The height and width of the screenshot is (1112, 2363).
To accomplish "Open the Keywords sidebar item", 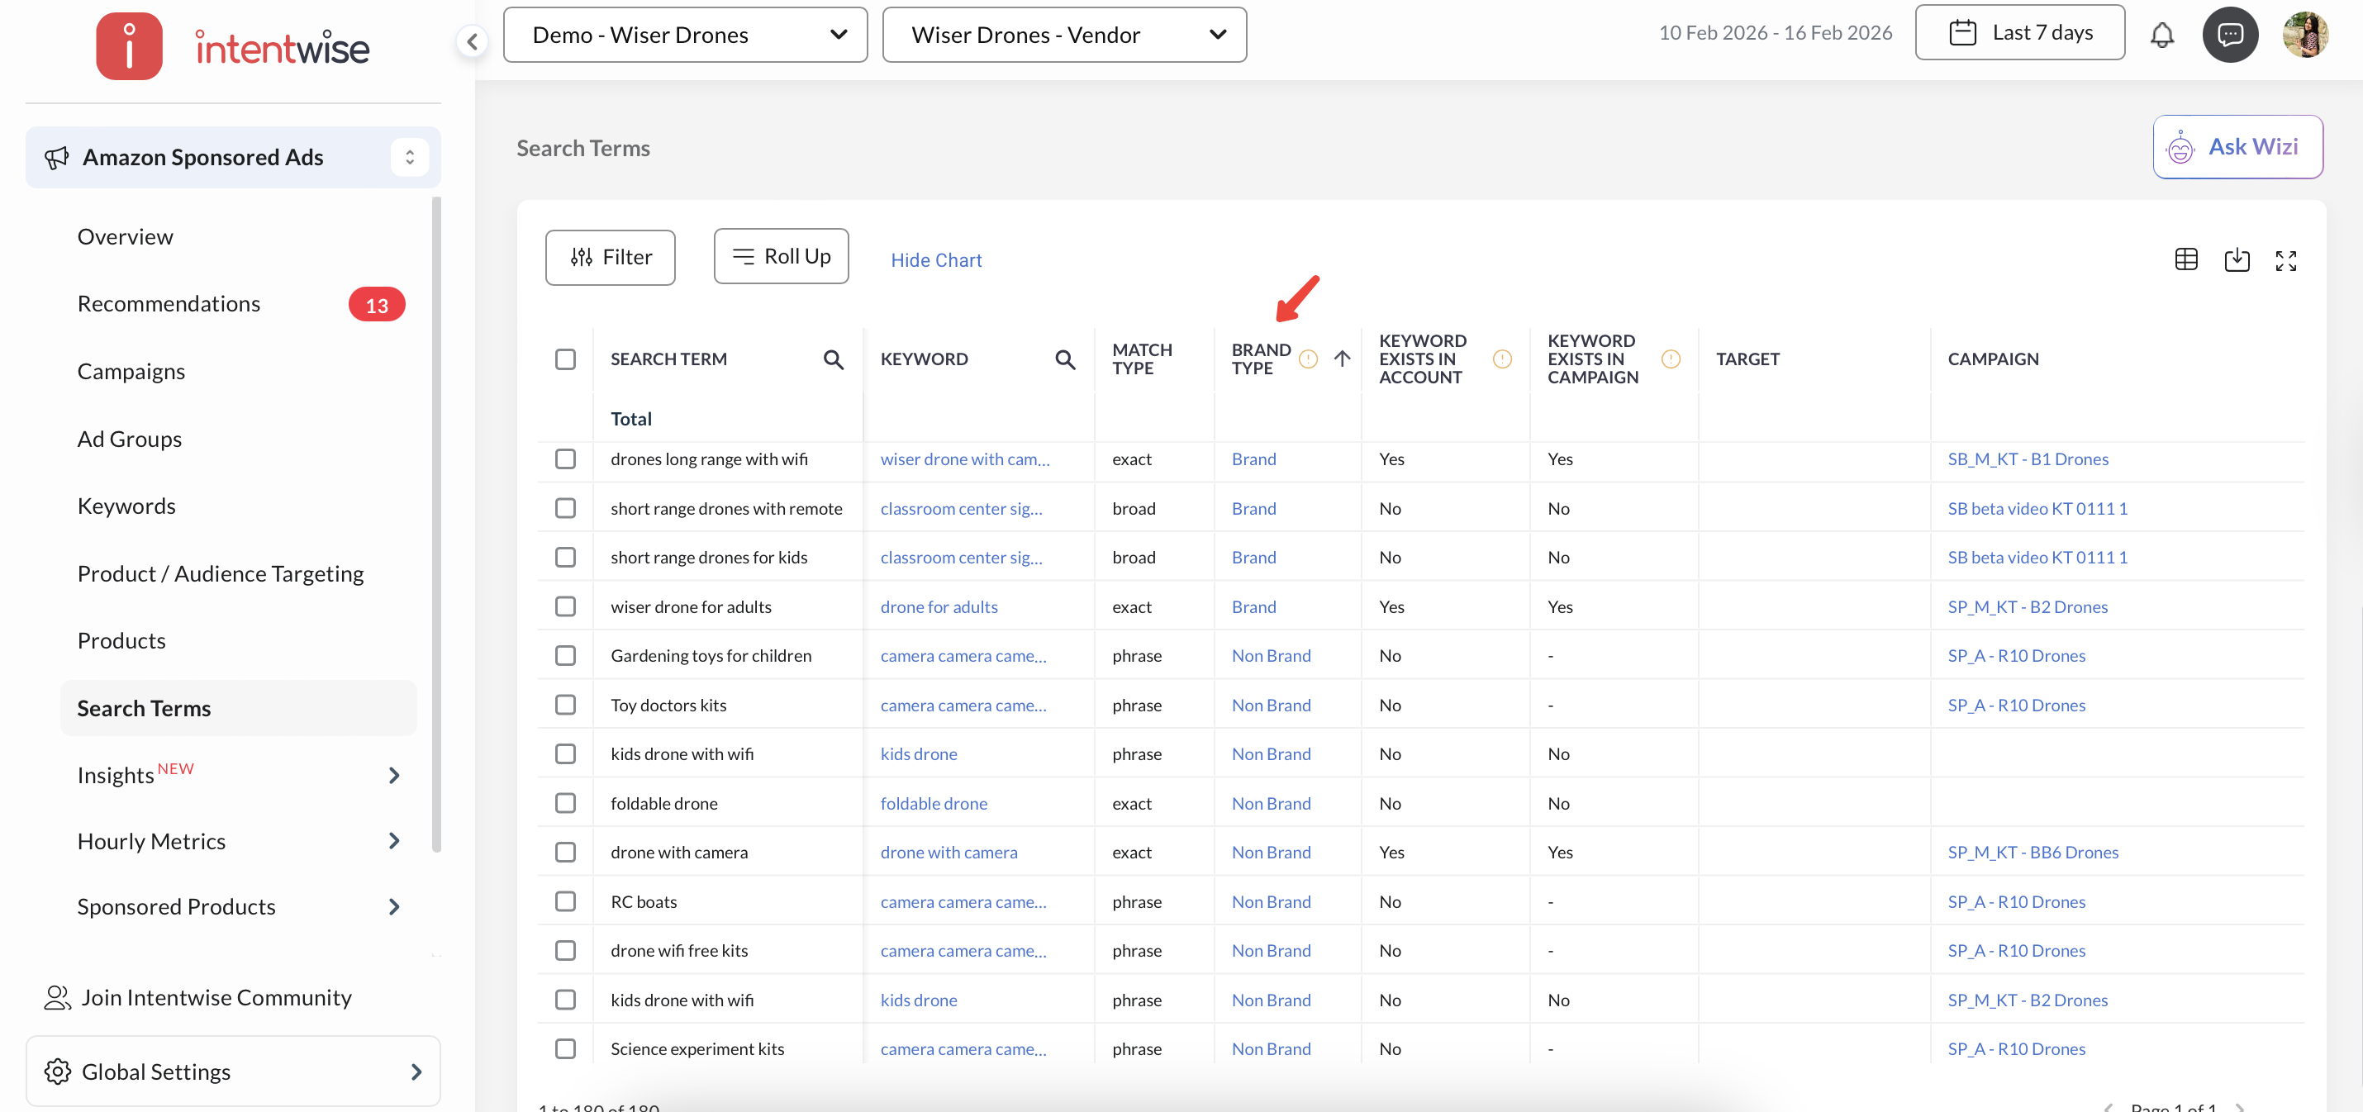I will pyautogui.click(x=126, y=506).
